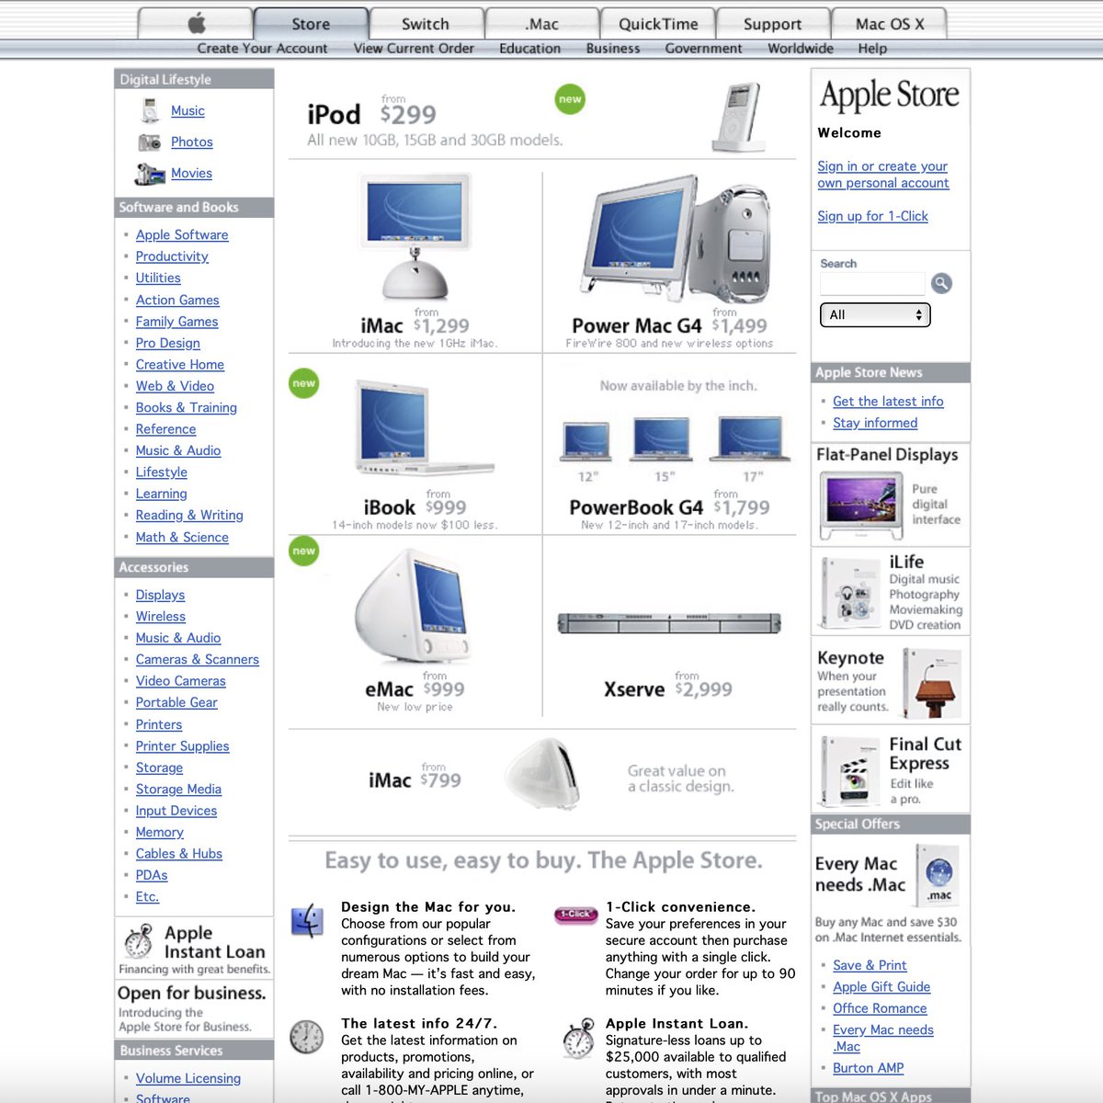Open the Business store link in subnav

(x=613, y=49)
